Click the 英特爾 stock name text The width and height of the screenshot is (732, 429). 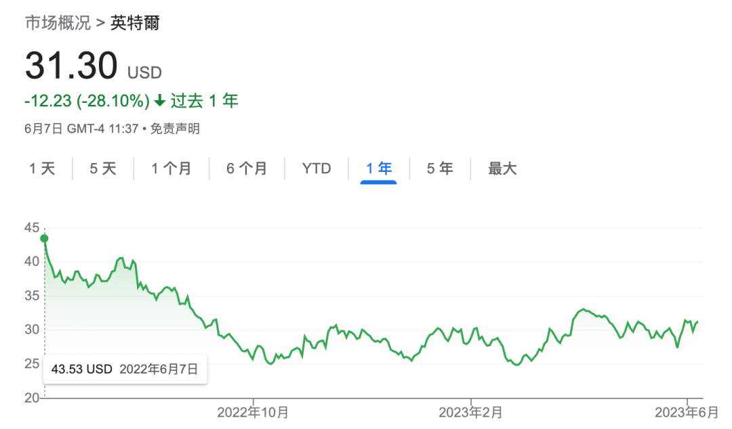(x=135, y=23)
